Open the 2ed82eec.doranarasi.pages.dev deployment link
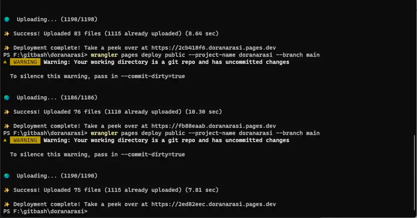The height and width of the screenshot is (218, 417). click(x=213, y=204)
